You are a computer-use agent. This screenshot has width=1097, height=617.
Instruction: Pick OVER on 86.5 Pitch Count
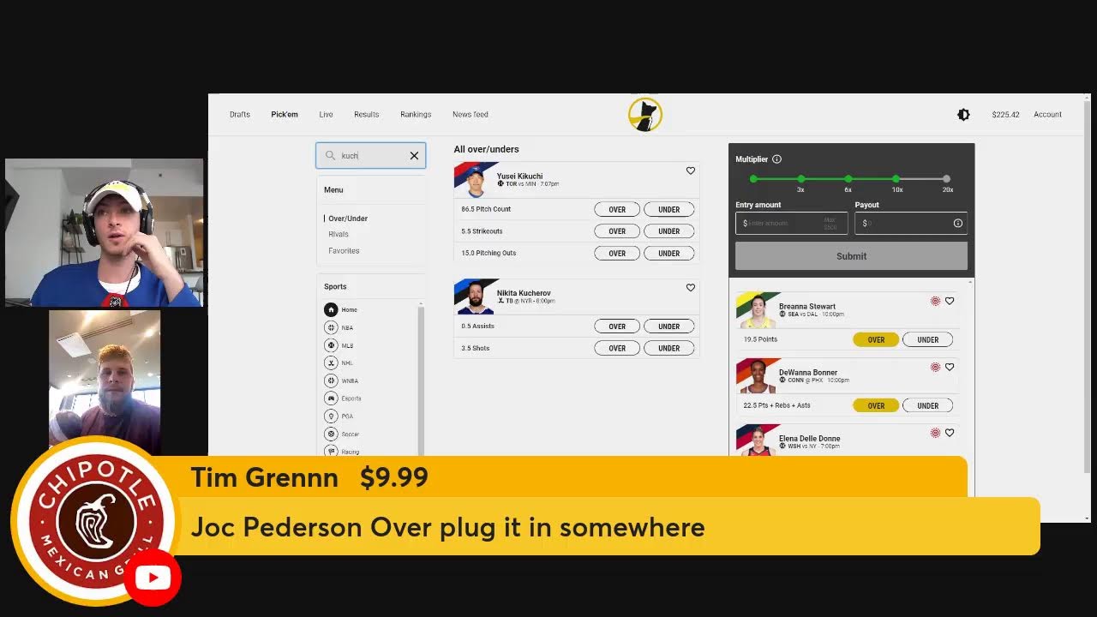pyautogui.click(x=617, y=209)
